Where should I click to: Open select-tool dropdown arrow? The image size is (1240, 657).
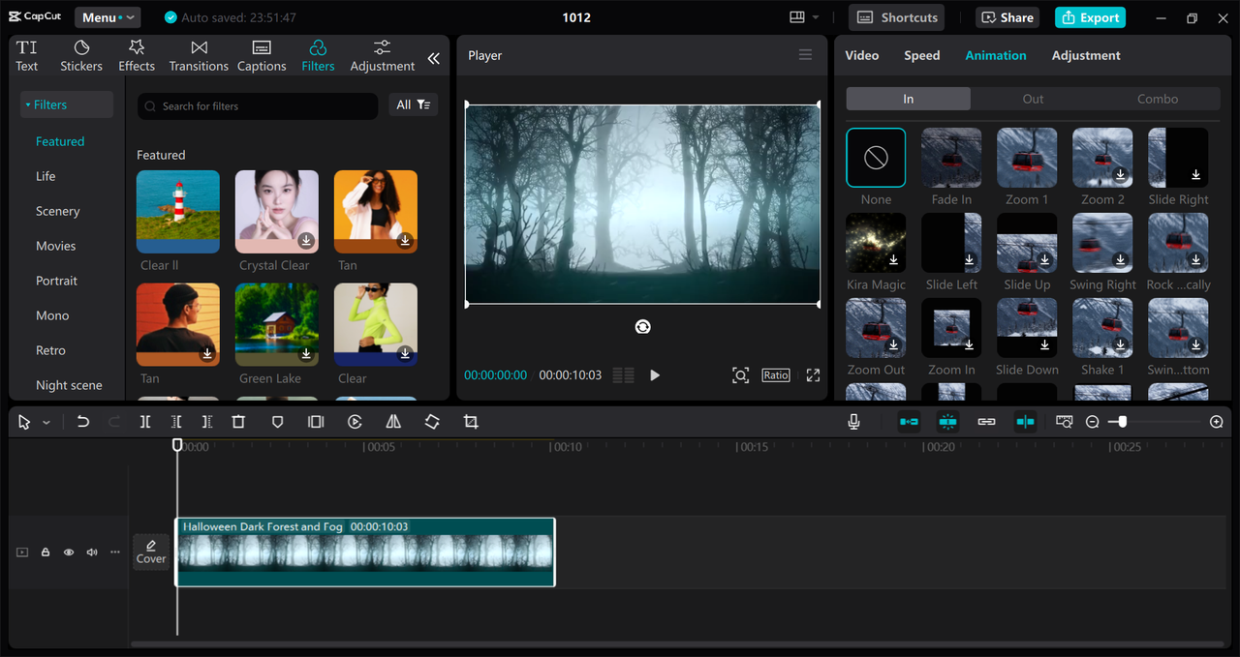coord(46,423)
